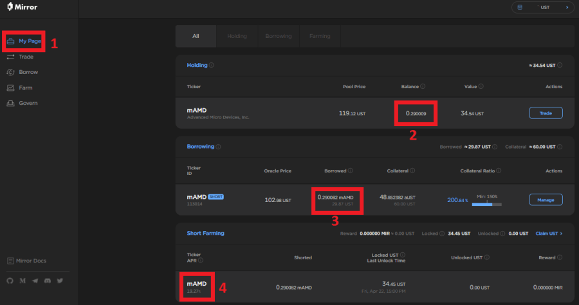Click the SHORT badge next to mAMD
Image resolution: width=579 pixels, height=305 pixels.
click(216, 197)
